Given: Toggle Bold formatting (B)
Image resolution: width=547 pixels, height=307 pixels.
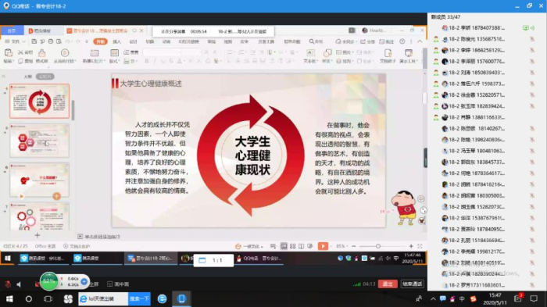Looking at the screenshot, I should (147, 61).
